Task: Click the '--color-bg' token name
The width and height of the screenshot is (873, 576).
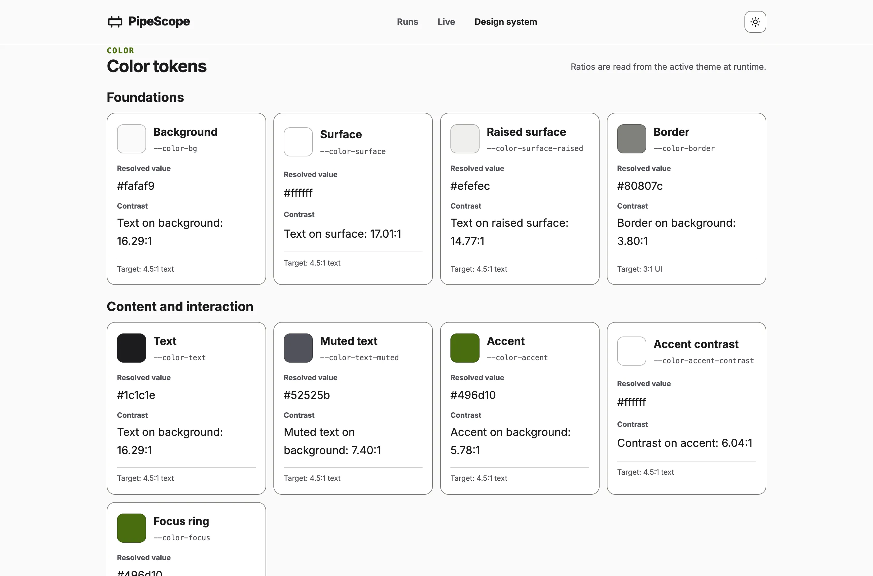Action: [175, 149]
